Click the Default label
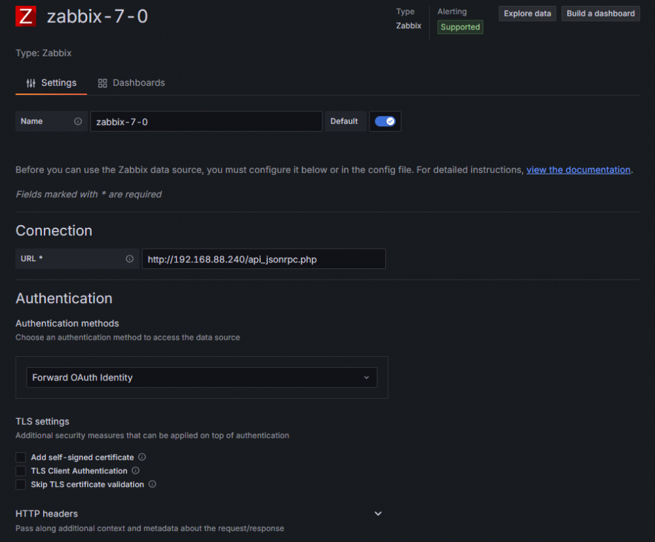The image size is (655, 542). [x=345, y=121]
